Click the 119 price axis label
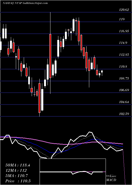The height and width of the screenshot is (185, 132). coord(122,19)
